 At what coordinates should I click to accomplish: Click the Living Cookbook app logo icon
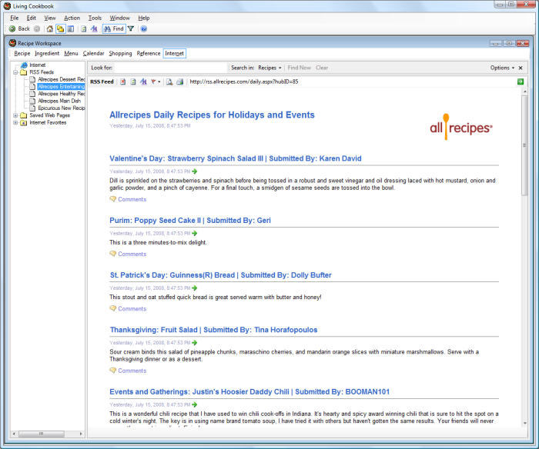pyautogui.click(x=7, y=6)
